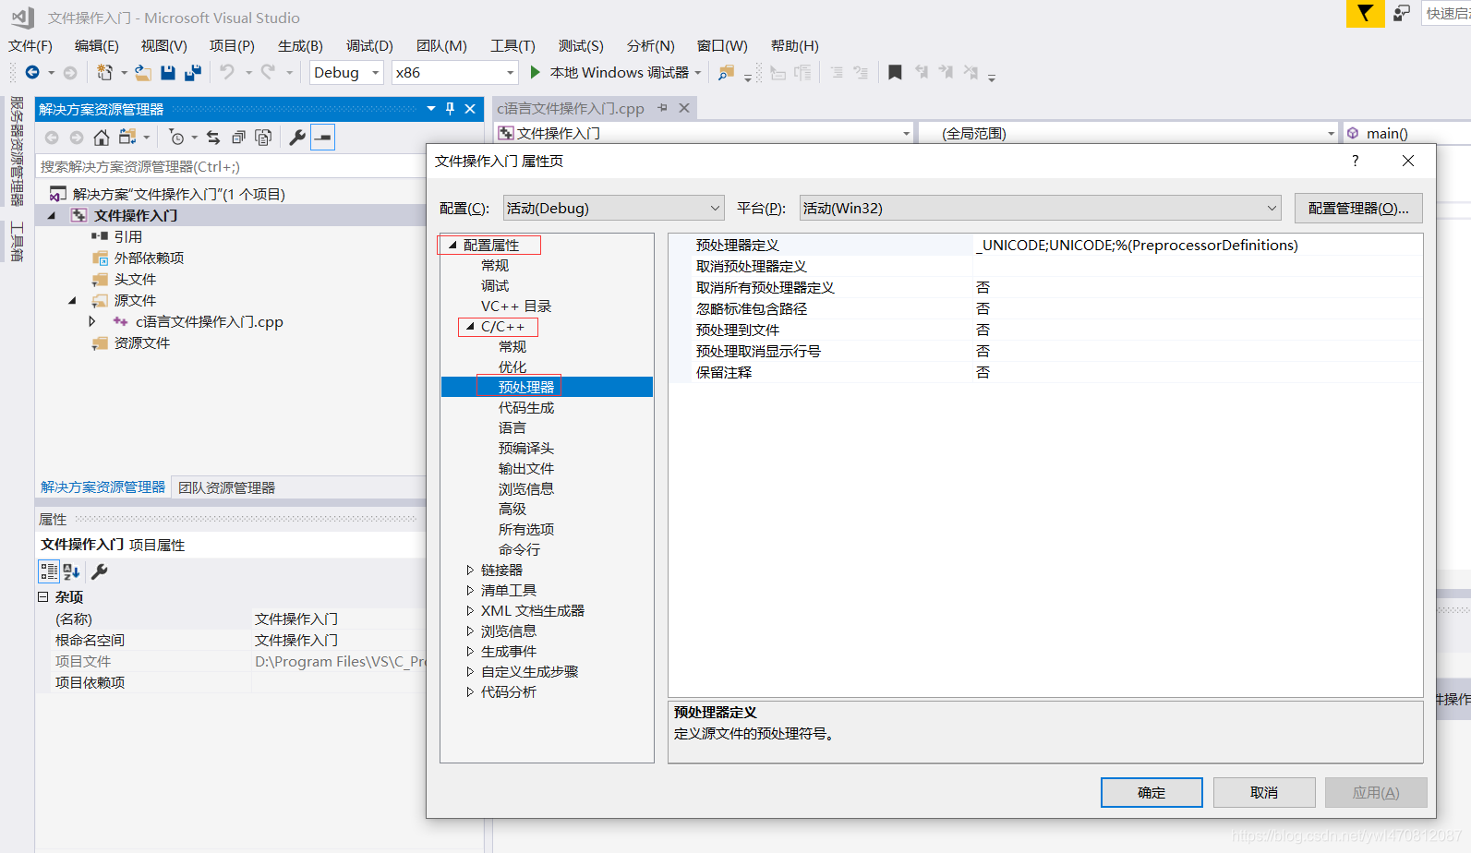The image size is (1471, 853).
Task: Expand the 链接器 node in property tree
Action: tap(470, 570)
